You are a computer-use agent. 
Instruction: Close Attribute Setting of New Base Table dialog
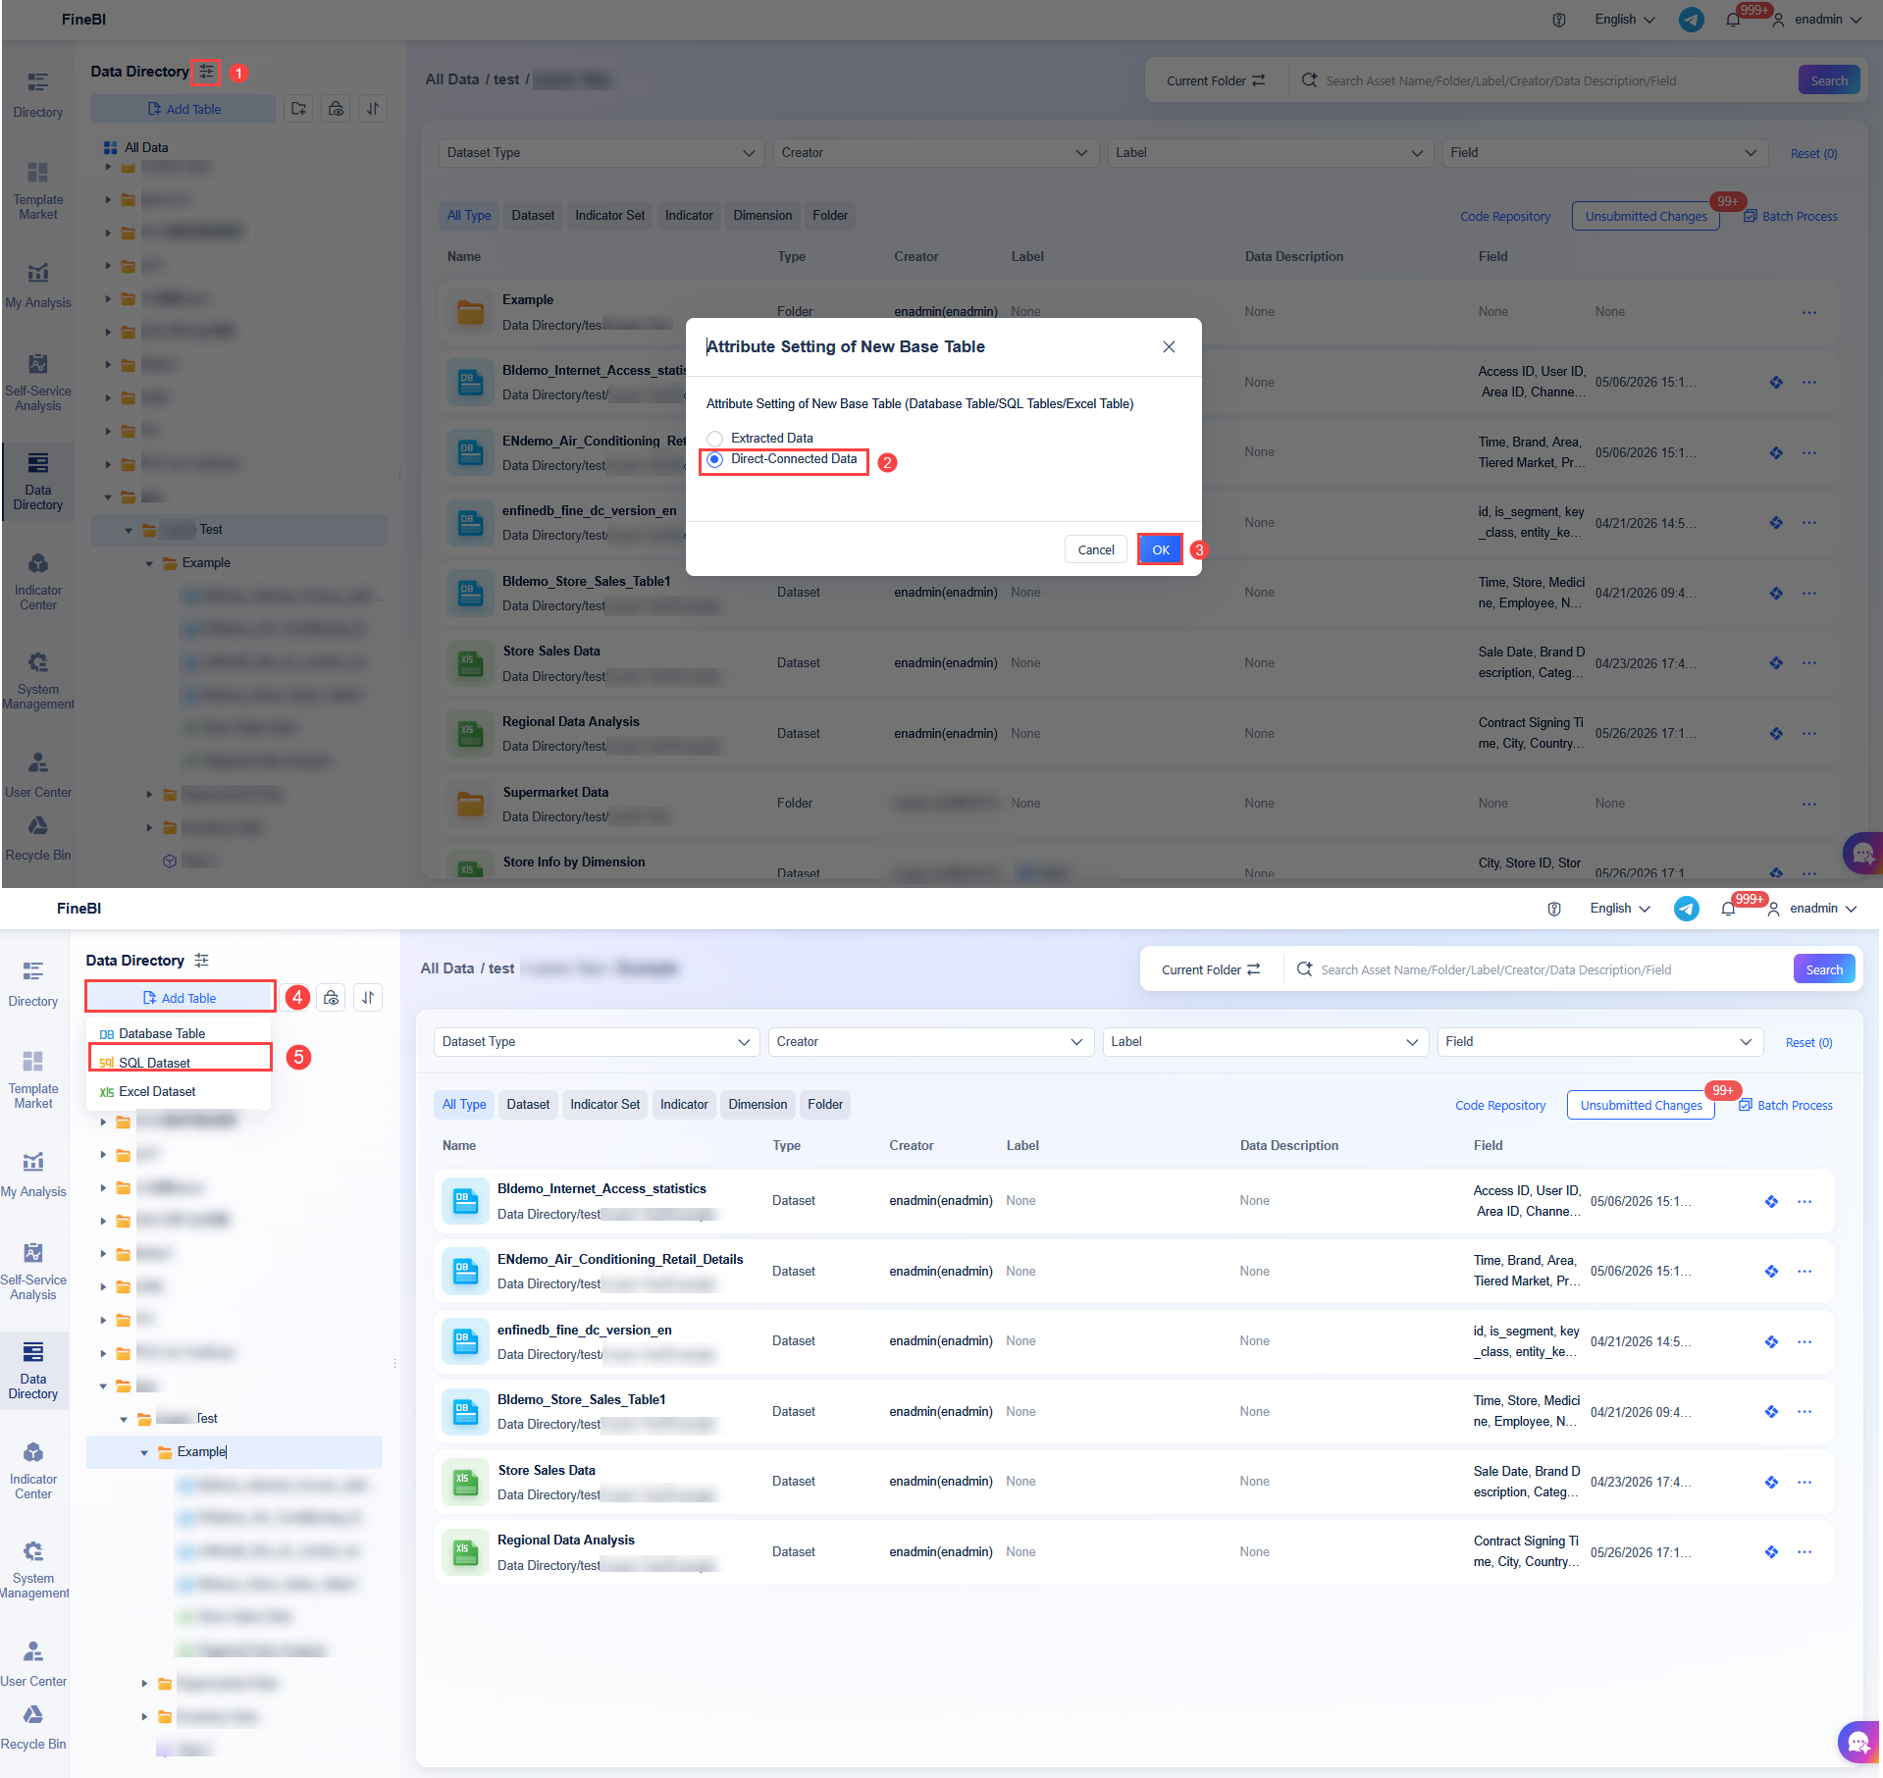(x=1169, y=346)
